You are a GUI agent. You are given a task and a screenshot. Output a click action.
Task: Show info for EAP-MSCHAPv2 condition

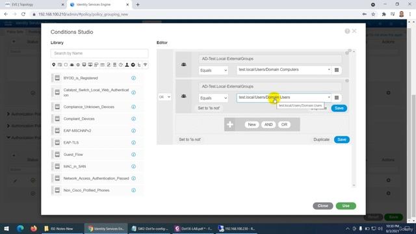(x=133, y=131)
